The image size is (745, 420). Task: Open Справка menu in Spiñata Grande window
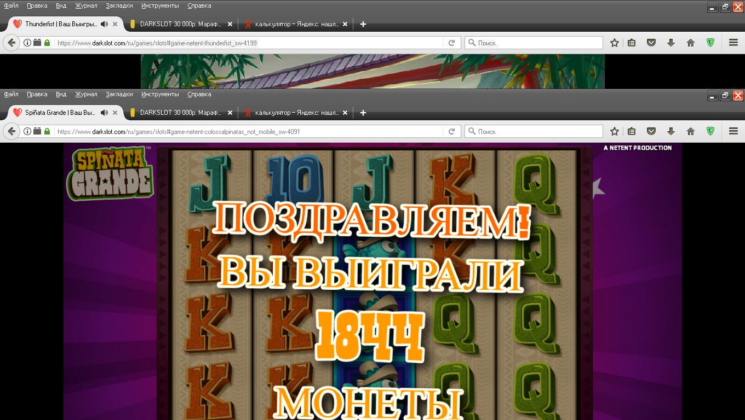tap(199, 94)
